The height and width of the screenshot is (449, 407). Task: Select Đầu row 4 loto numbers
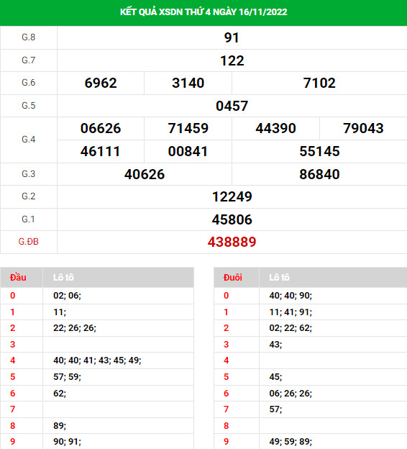97,360
